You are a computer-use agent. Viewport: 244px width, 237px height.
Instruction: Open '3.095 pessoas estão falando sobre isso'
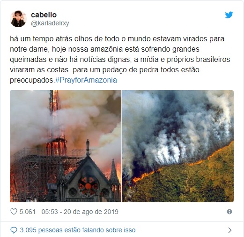[78, 230]
